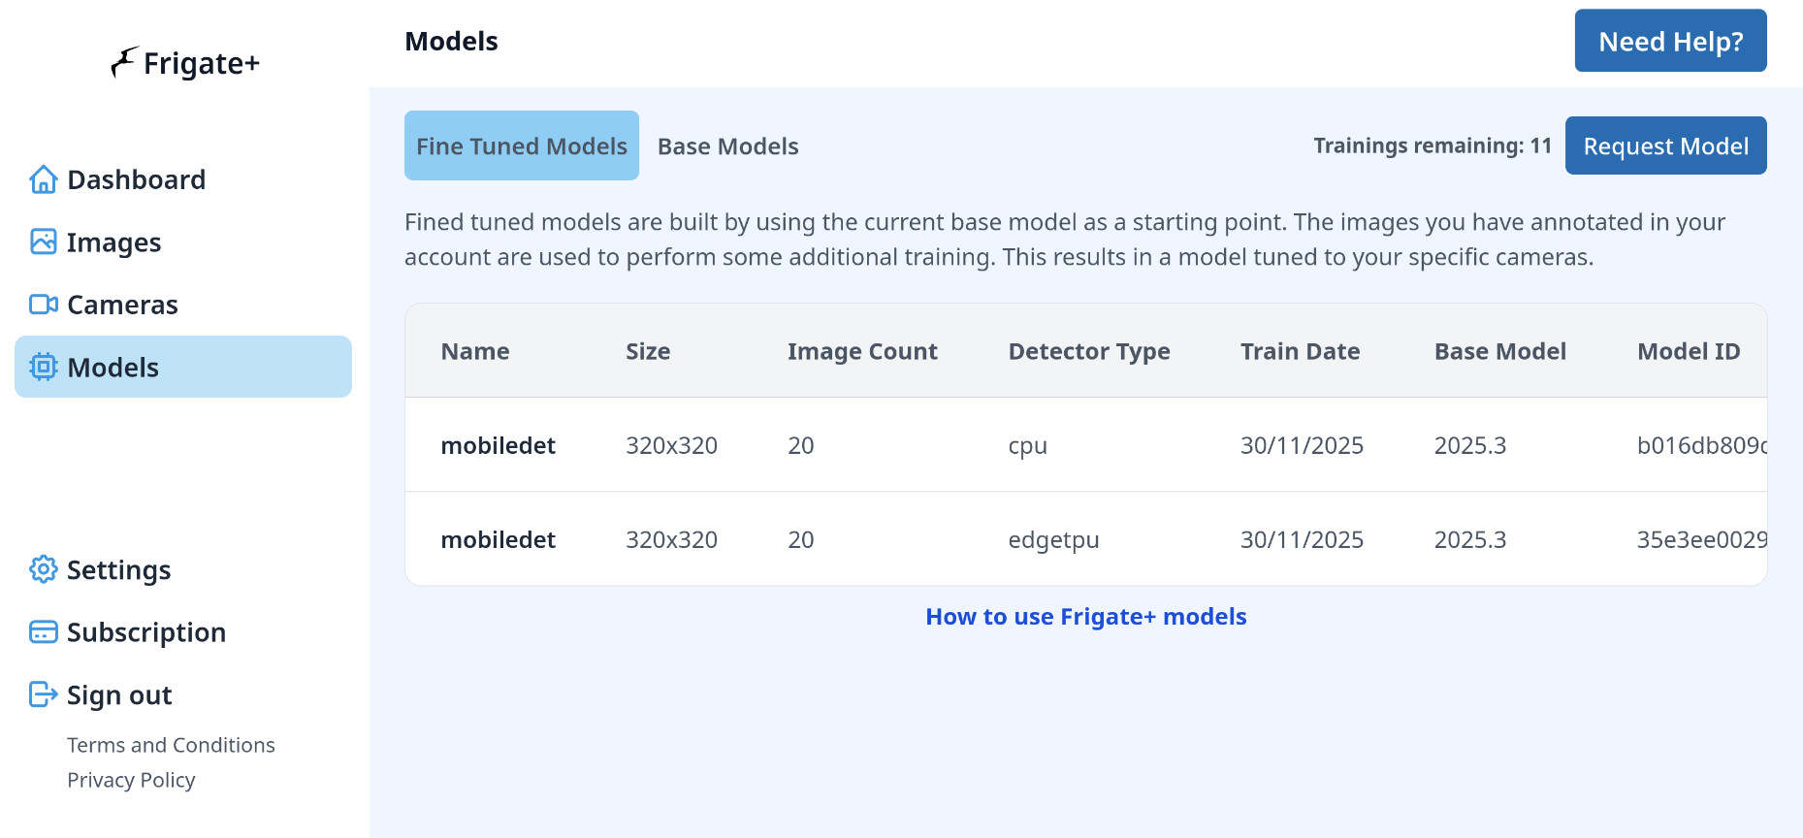Switch to the Base Models tab

coord(727,146)
